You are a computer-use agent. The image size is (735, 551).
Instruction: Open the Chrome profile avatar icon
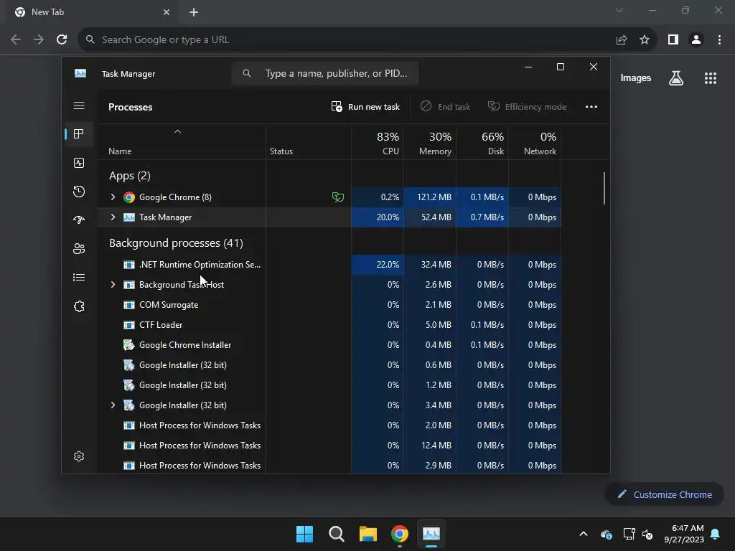coord(696,40)
